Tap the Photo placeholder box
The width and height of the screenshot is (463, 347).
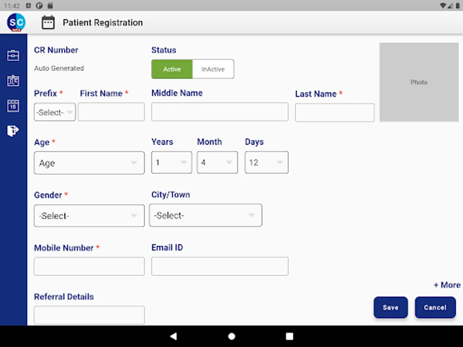coord(419,82)
